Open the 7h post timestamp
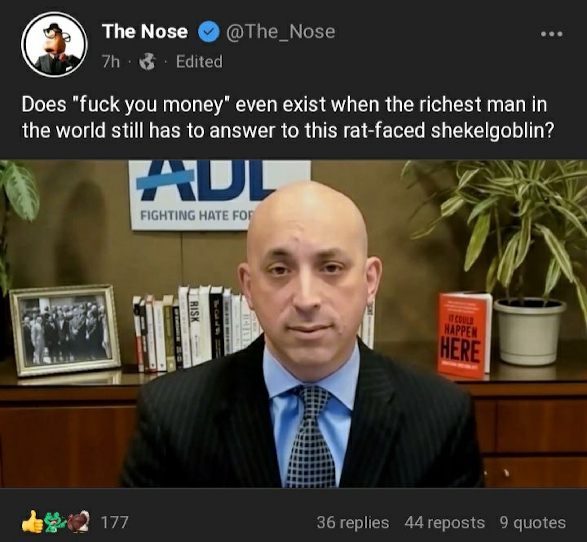 [111, 62]
